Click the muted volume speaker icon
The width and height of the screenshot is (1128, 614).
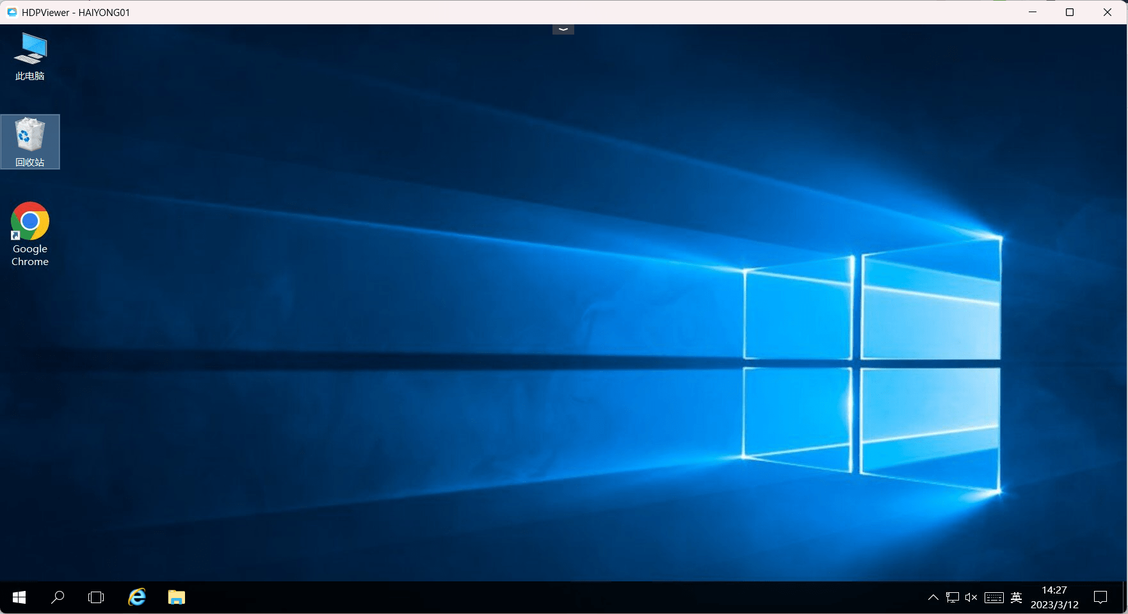coord(971,597)
